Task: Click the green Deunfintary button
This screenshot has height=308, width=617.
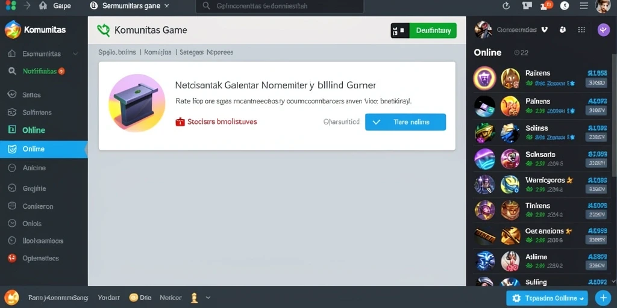Action: pyautogui.click(x=433, y=30)
